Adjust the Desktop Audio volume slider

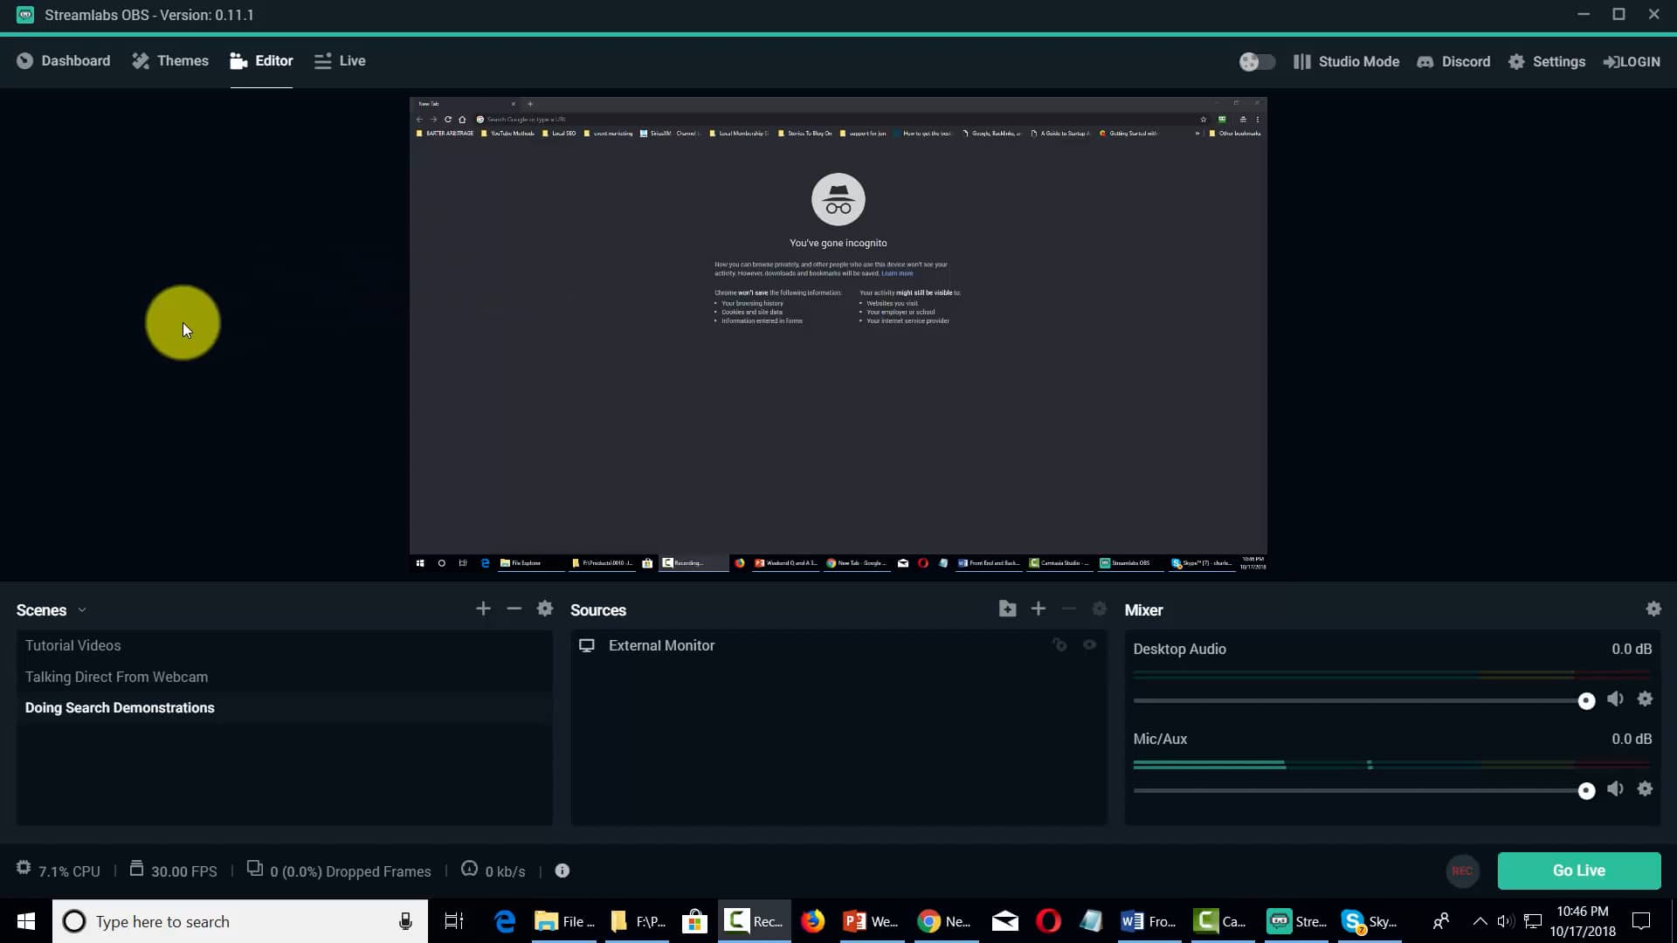pyautogui.click(x=1586, y=701)
